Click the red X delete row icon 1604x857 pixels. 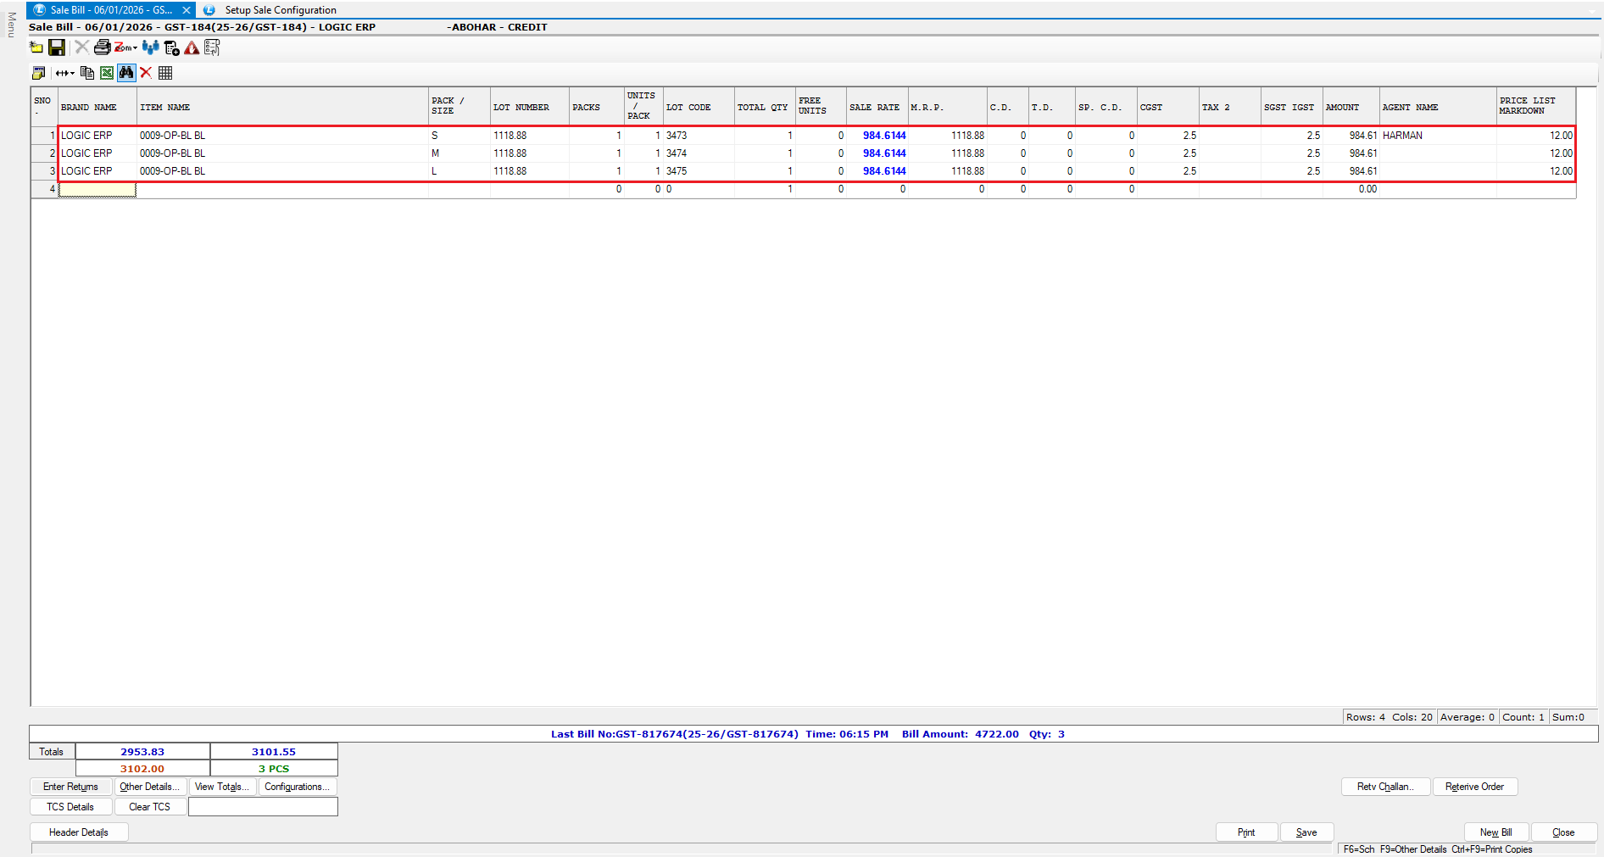pos(146,73)
